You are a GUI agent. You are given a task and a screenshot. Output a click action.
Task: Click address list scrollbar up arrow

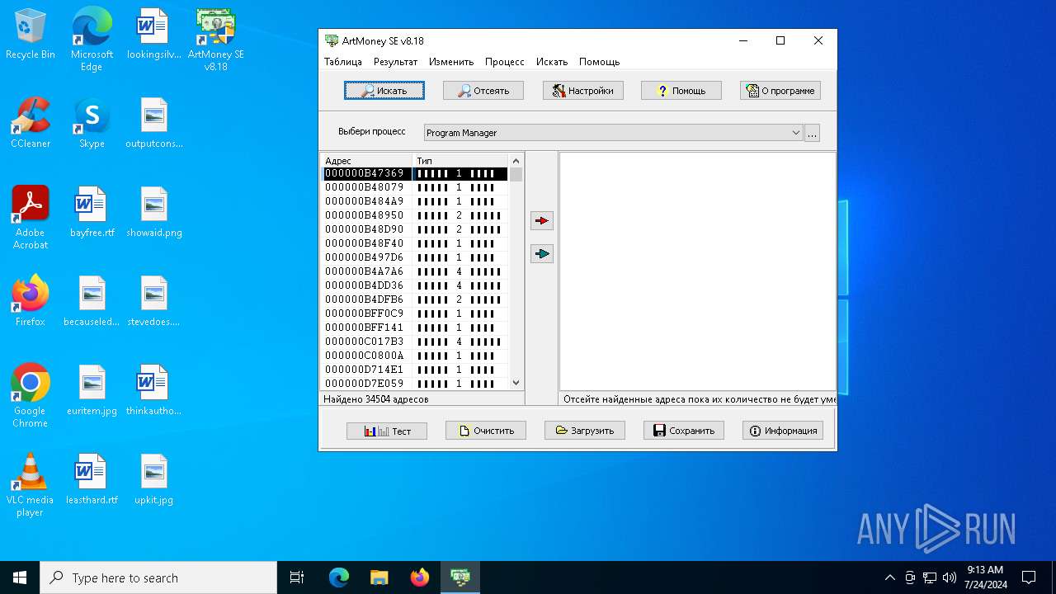516,161
